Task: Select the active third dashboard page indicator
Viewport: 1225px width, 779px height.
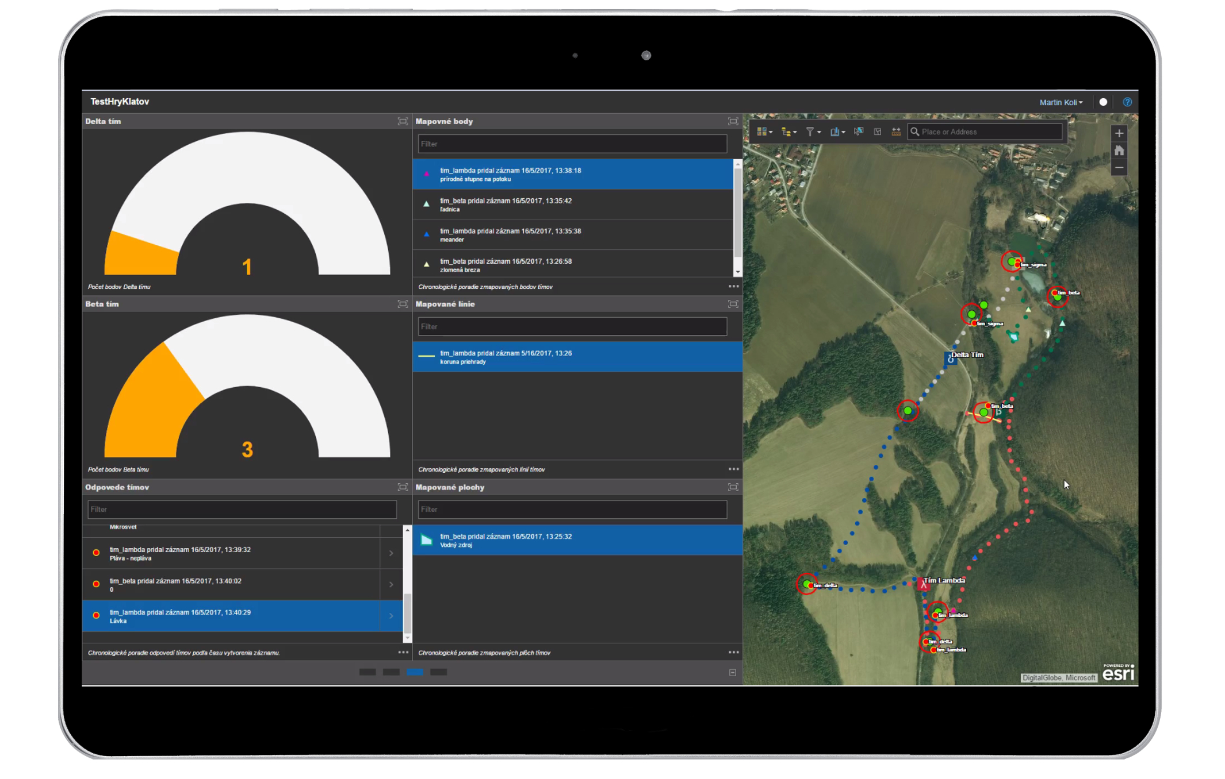Action: [x=415, y=672]
